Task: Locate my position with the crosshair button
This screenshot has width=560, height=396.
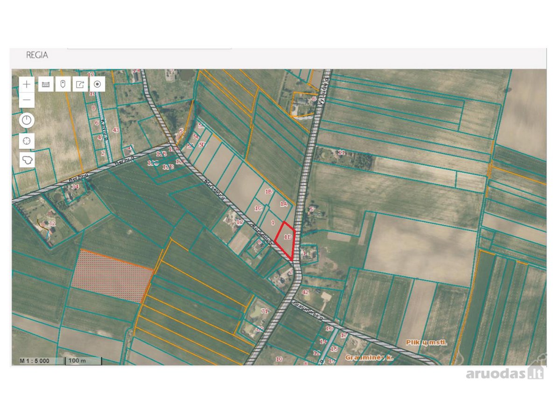Action: pos(27,140)
